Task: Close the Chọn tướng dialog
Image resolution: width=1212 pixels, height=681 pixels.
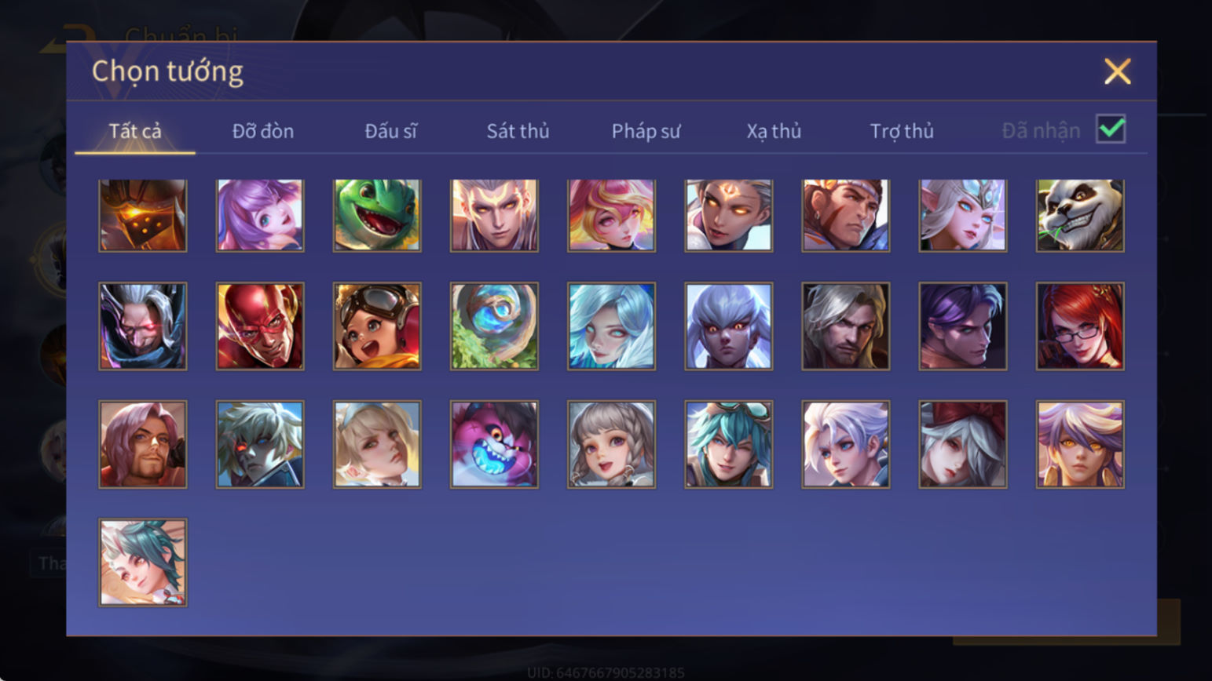Action: [x=1117, y=71]
